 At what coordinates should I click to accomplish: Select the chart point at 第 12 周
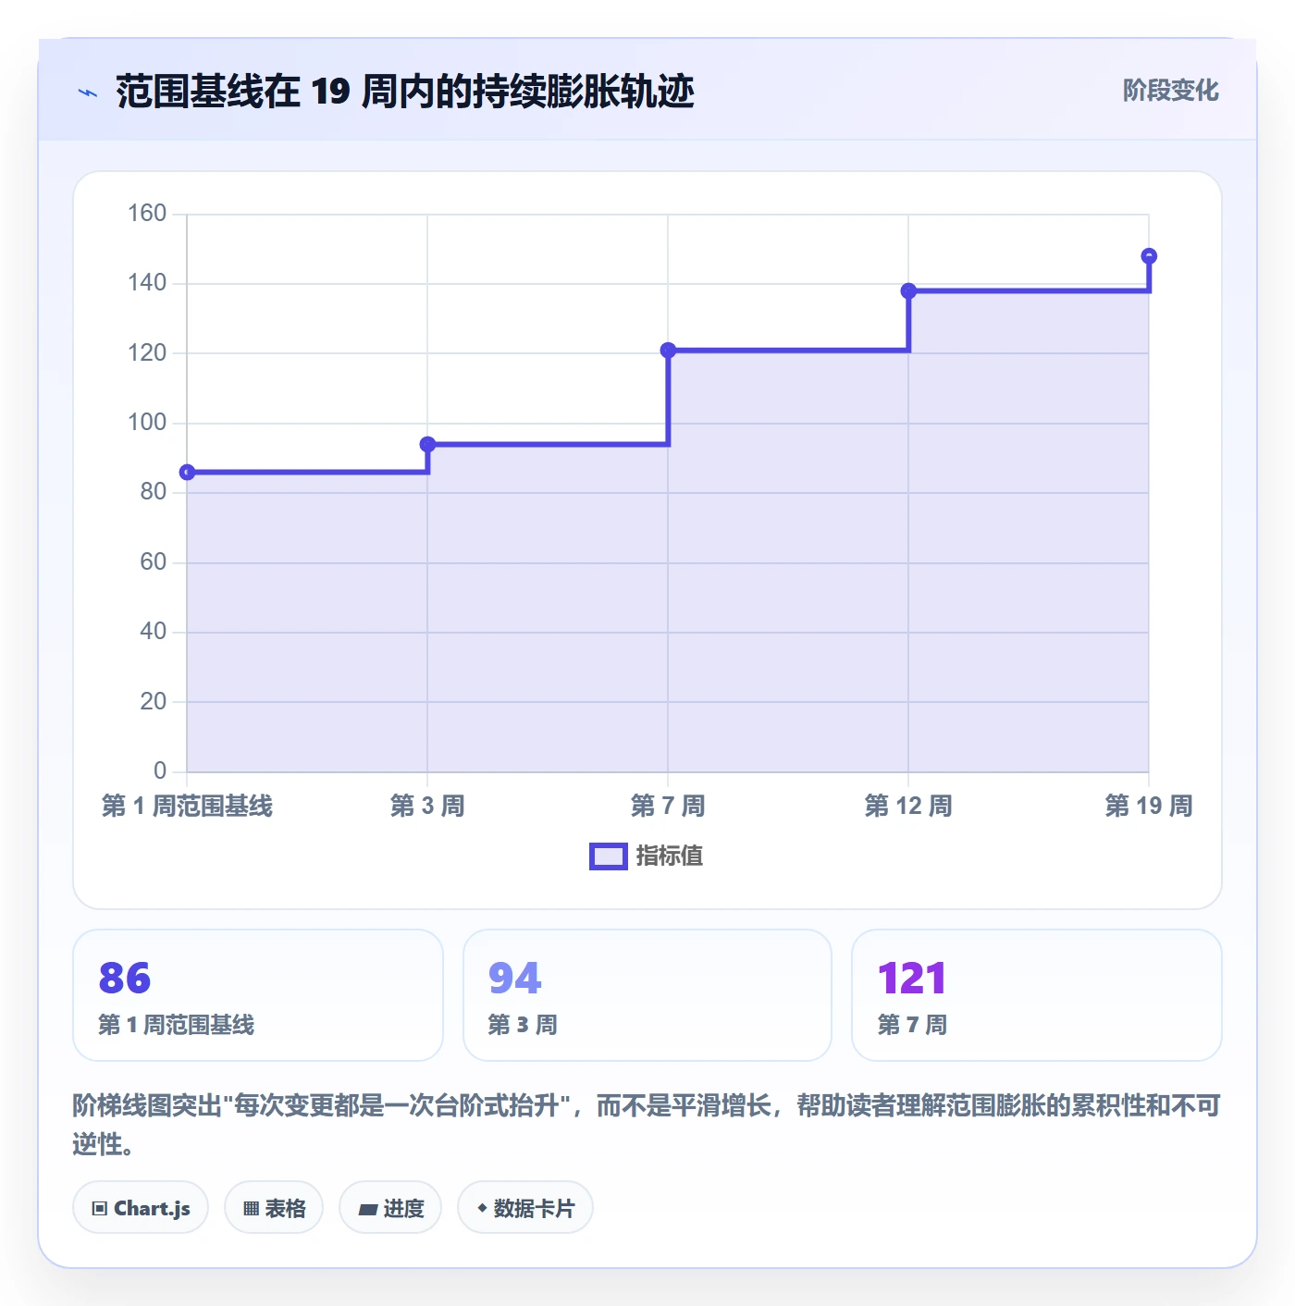coord(908,291)
